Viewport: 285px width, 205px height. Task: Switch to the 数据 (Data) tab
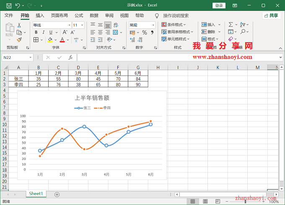[x=94, y=15]
